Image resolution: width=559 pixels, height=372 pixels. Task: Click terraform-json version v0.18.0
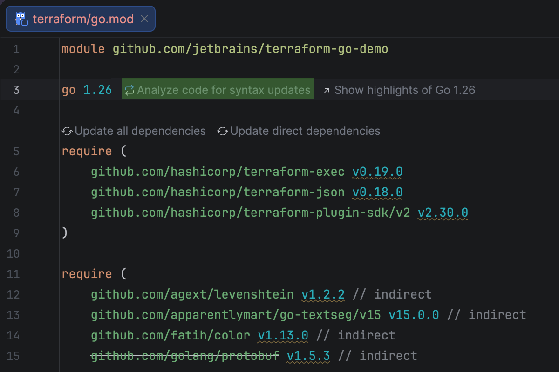pos(377,192)
